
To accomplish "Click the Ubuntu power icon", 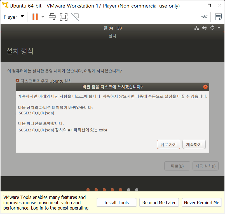I will (212, 28).
